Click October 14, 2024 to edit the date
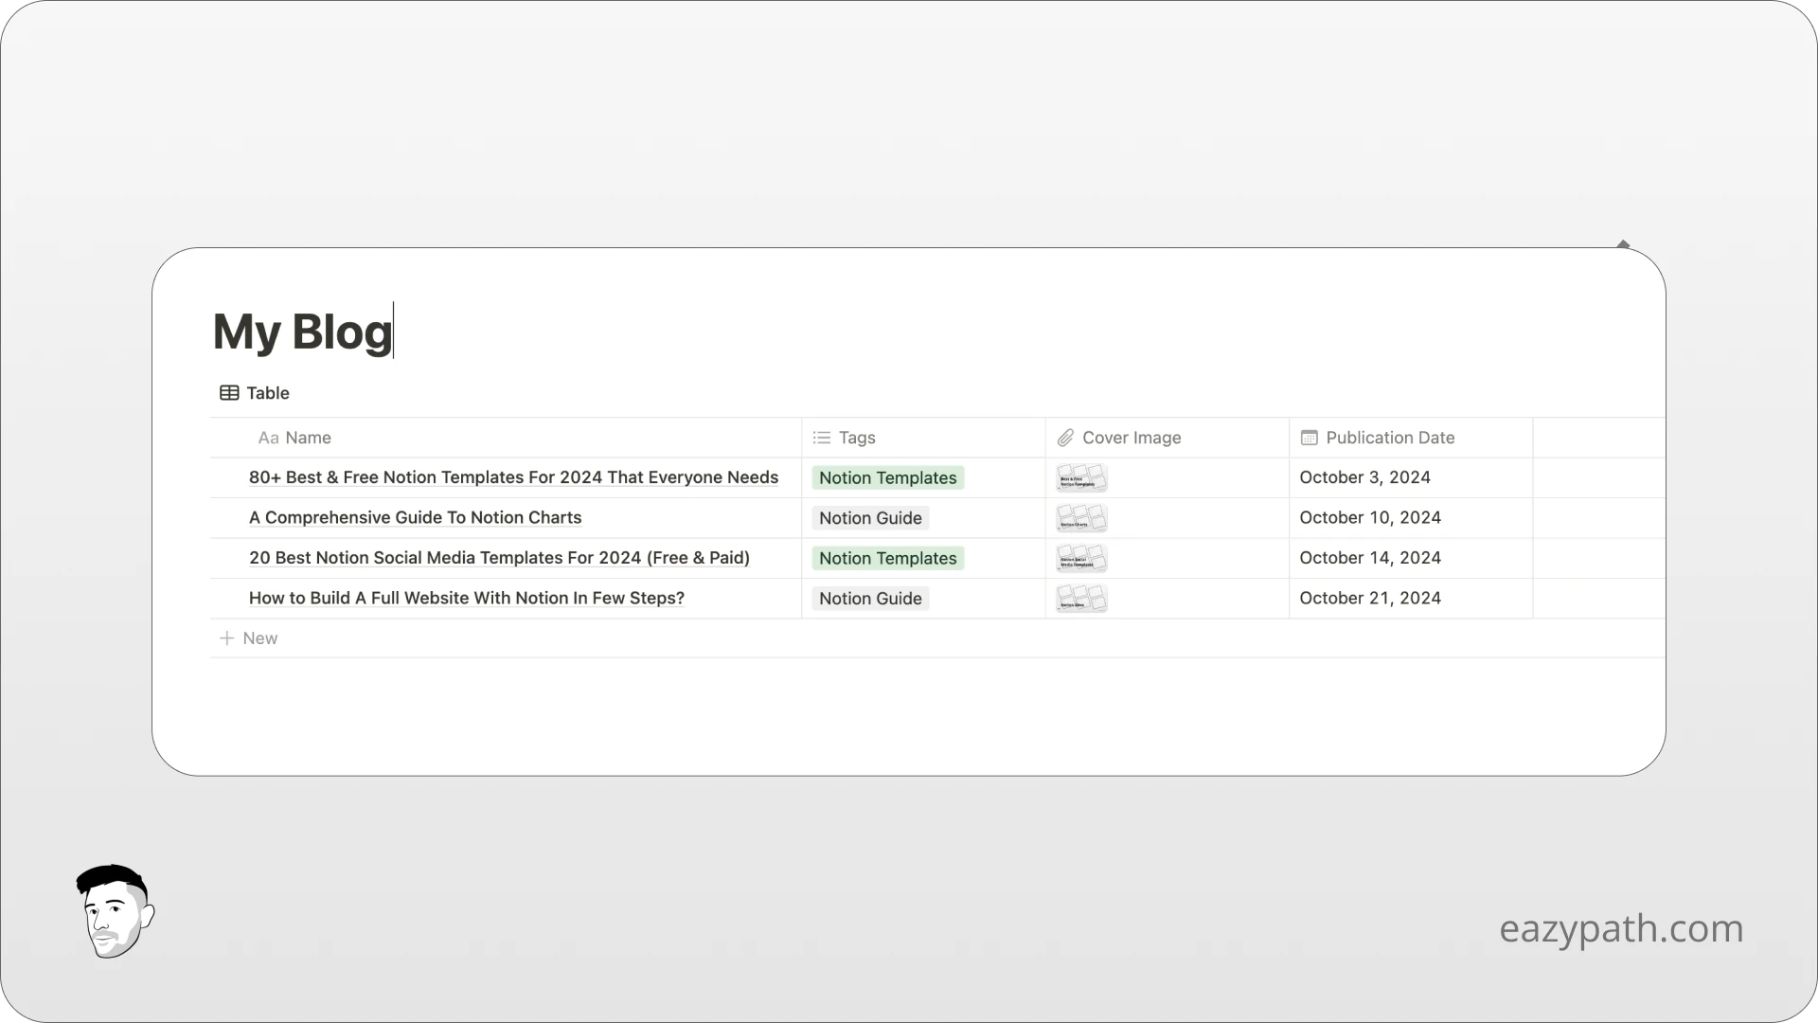1818x1023 pixels. (x=1370, y=558)
